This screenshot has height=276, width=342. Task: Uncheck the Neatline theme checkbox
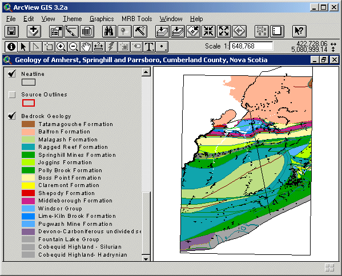point(12,74)
